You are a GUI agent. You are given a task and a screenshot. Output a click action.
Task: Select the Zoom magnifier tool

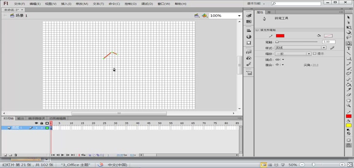point(349,105)
